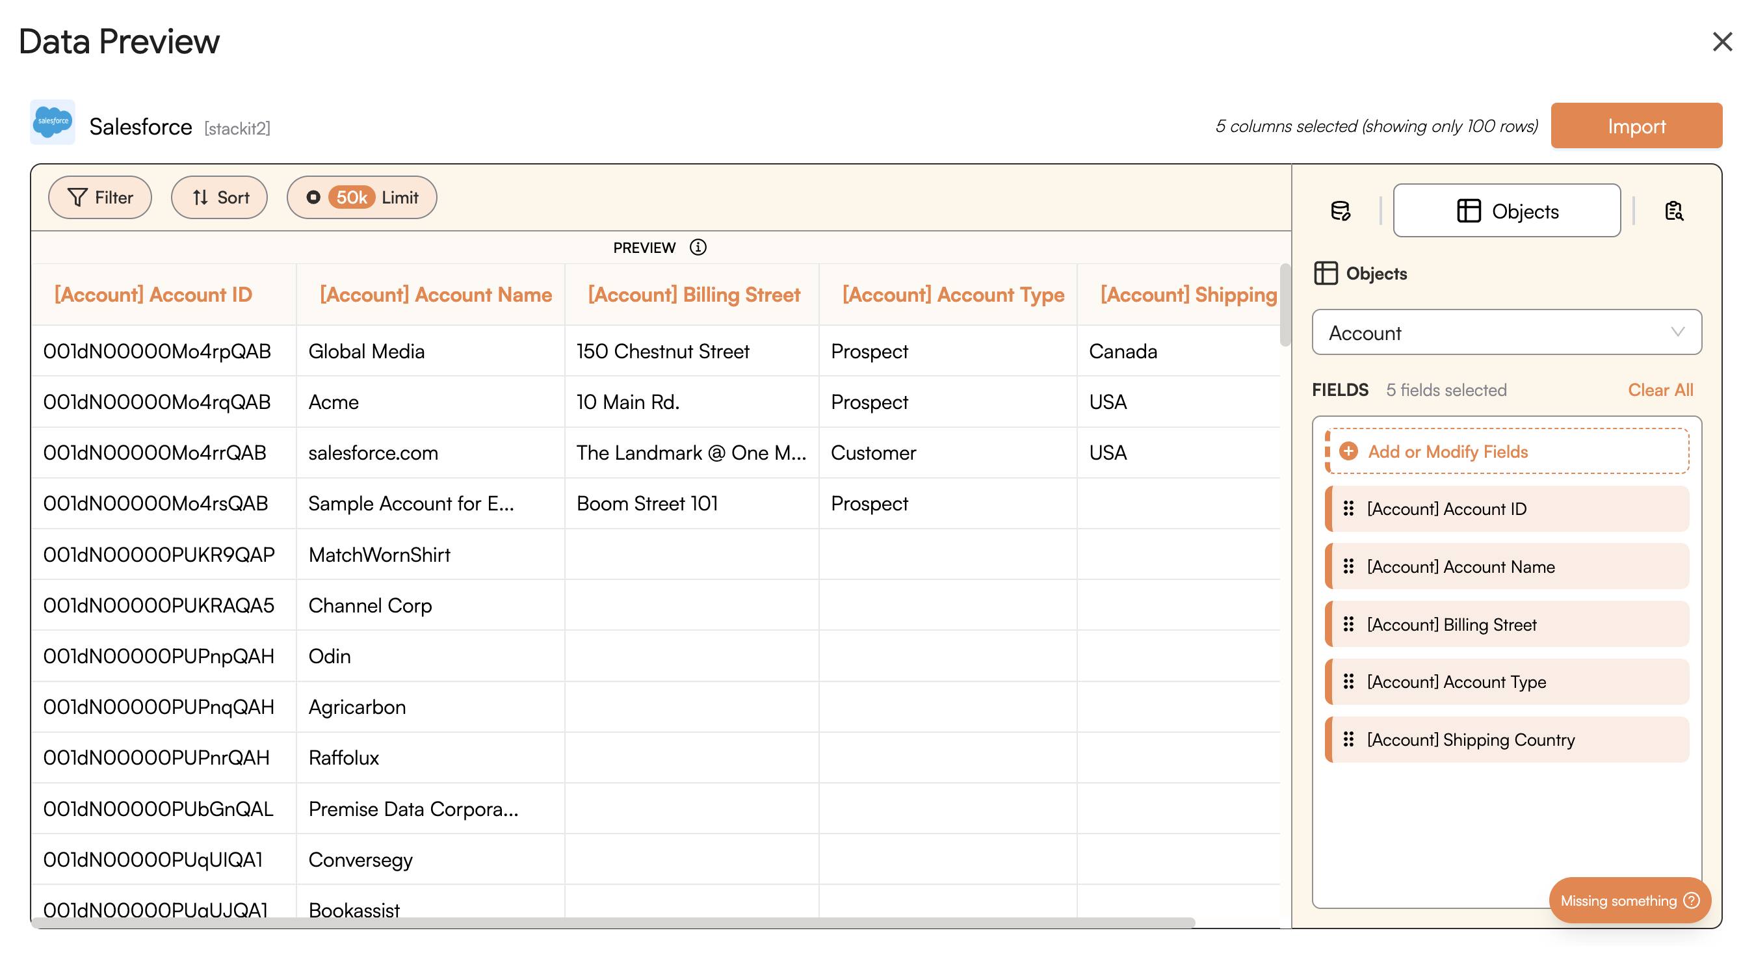Image resolution: width=1754 pixels, height=961 pixels.
Task: Toggle the 50k Limit control
Action: coord(361,198)
